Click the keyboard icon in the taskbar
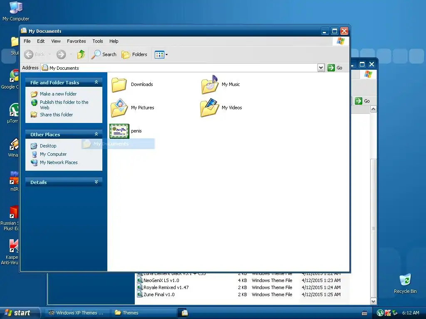This screenshot has width=426, height=319. pos(364,313)
